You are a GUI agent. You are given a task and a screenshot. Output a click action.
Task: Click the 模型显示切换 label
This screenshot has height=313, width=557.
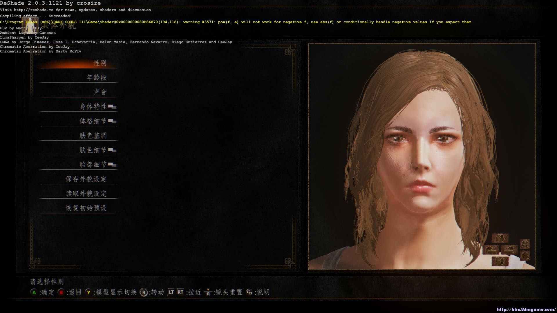(x=116, y=292)
